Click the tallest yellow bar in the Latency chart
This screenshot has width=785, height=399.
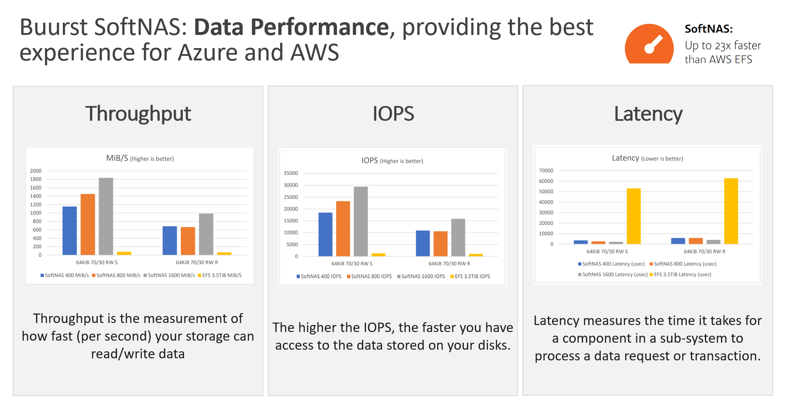(731, 211)
